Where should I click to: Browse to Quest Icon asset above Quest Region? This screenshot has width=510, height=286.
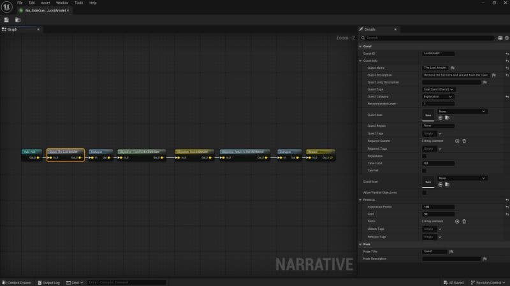(448, 118)
